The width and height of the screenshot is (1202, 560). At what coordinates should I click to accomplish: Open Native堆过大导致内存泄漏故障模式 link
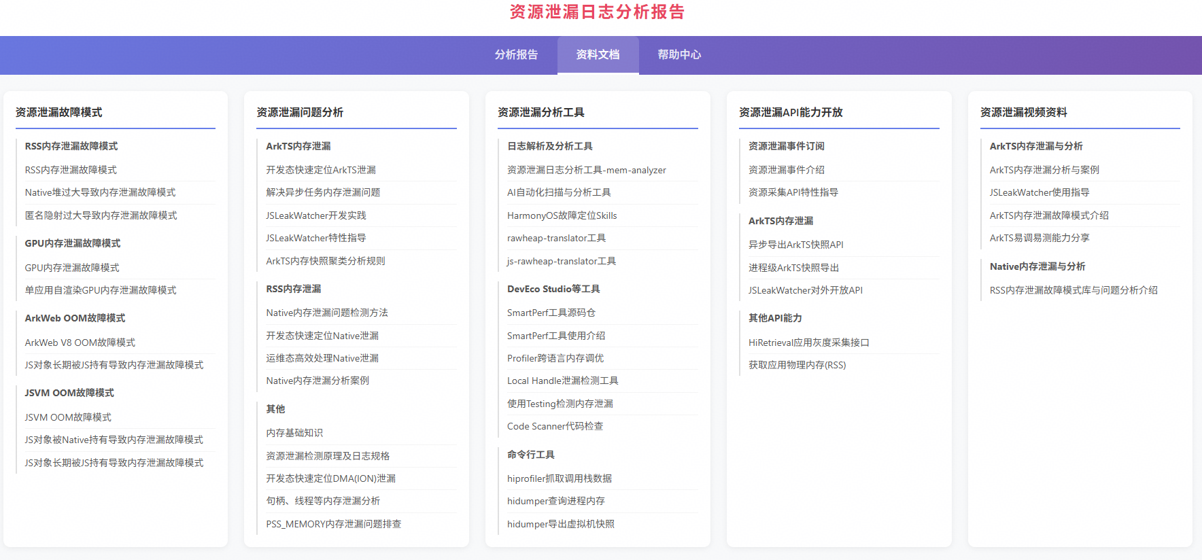(100, 193)
